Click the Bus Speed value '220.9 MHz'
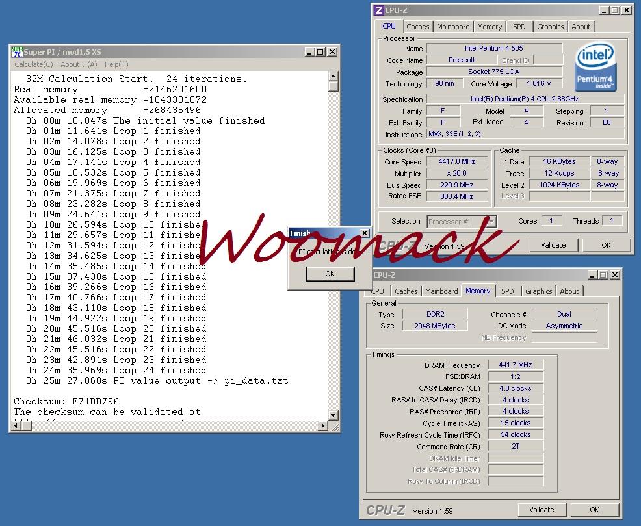This screenshot has height=526, width=641. [457, 185]
